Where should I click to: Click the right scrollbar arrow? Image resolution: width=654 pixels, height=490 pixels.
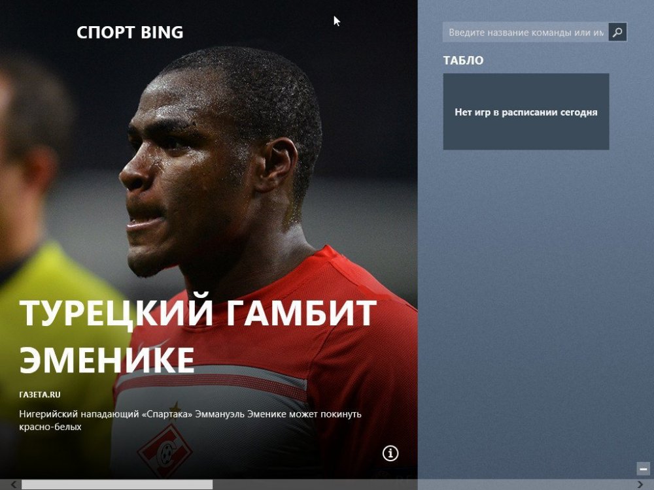pyautogui.click(x=640, y=485)
